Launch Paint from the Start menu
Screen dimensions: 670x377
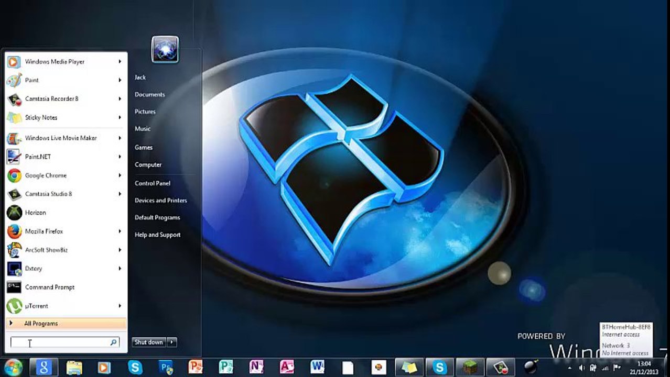point(66,80)
